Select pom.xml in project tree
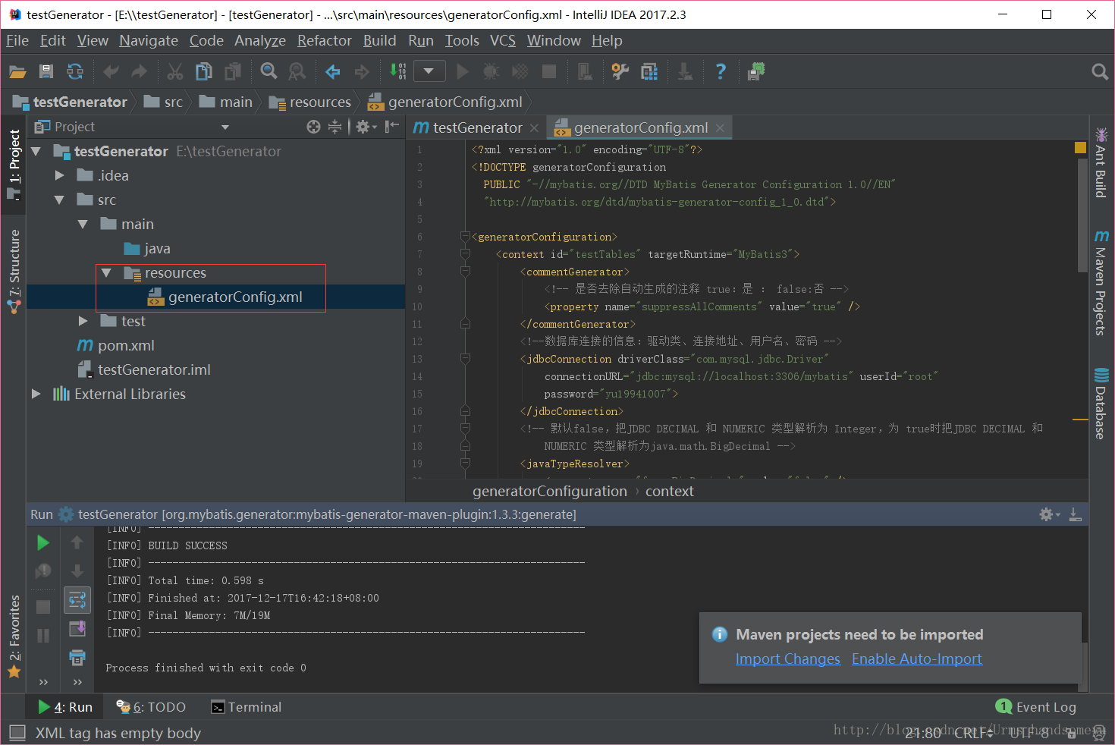1115x745 pixels. [116, 345]
